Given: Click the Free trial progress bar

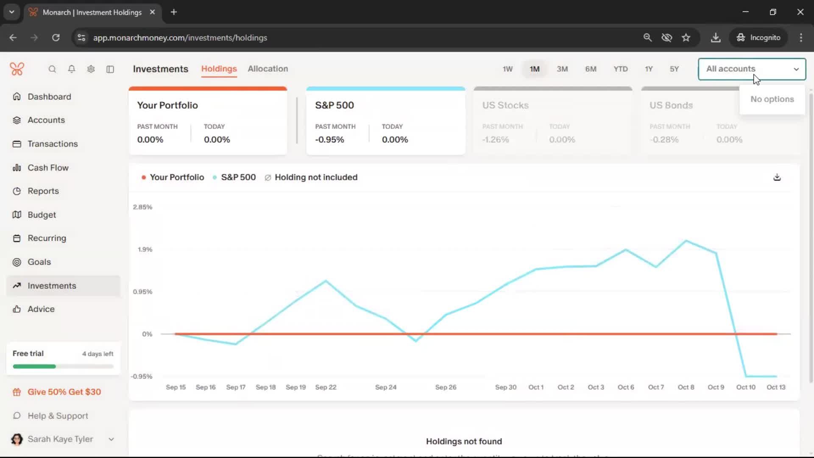Looking at the screenshot, I should pos(63,366).
